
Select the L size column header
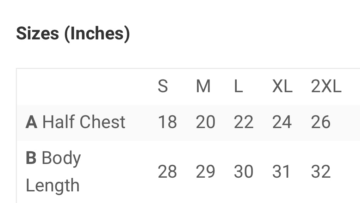tap(238, 86)
